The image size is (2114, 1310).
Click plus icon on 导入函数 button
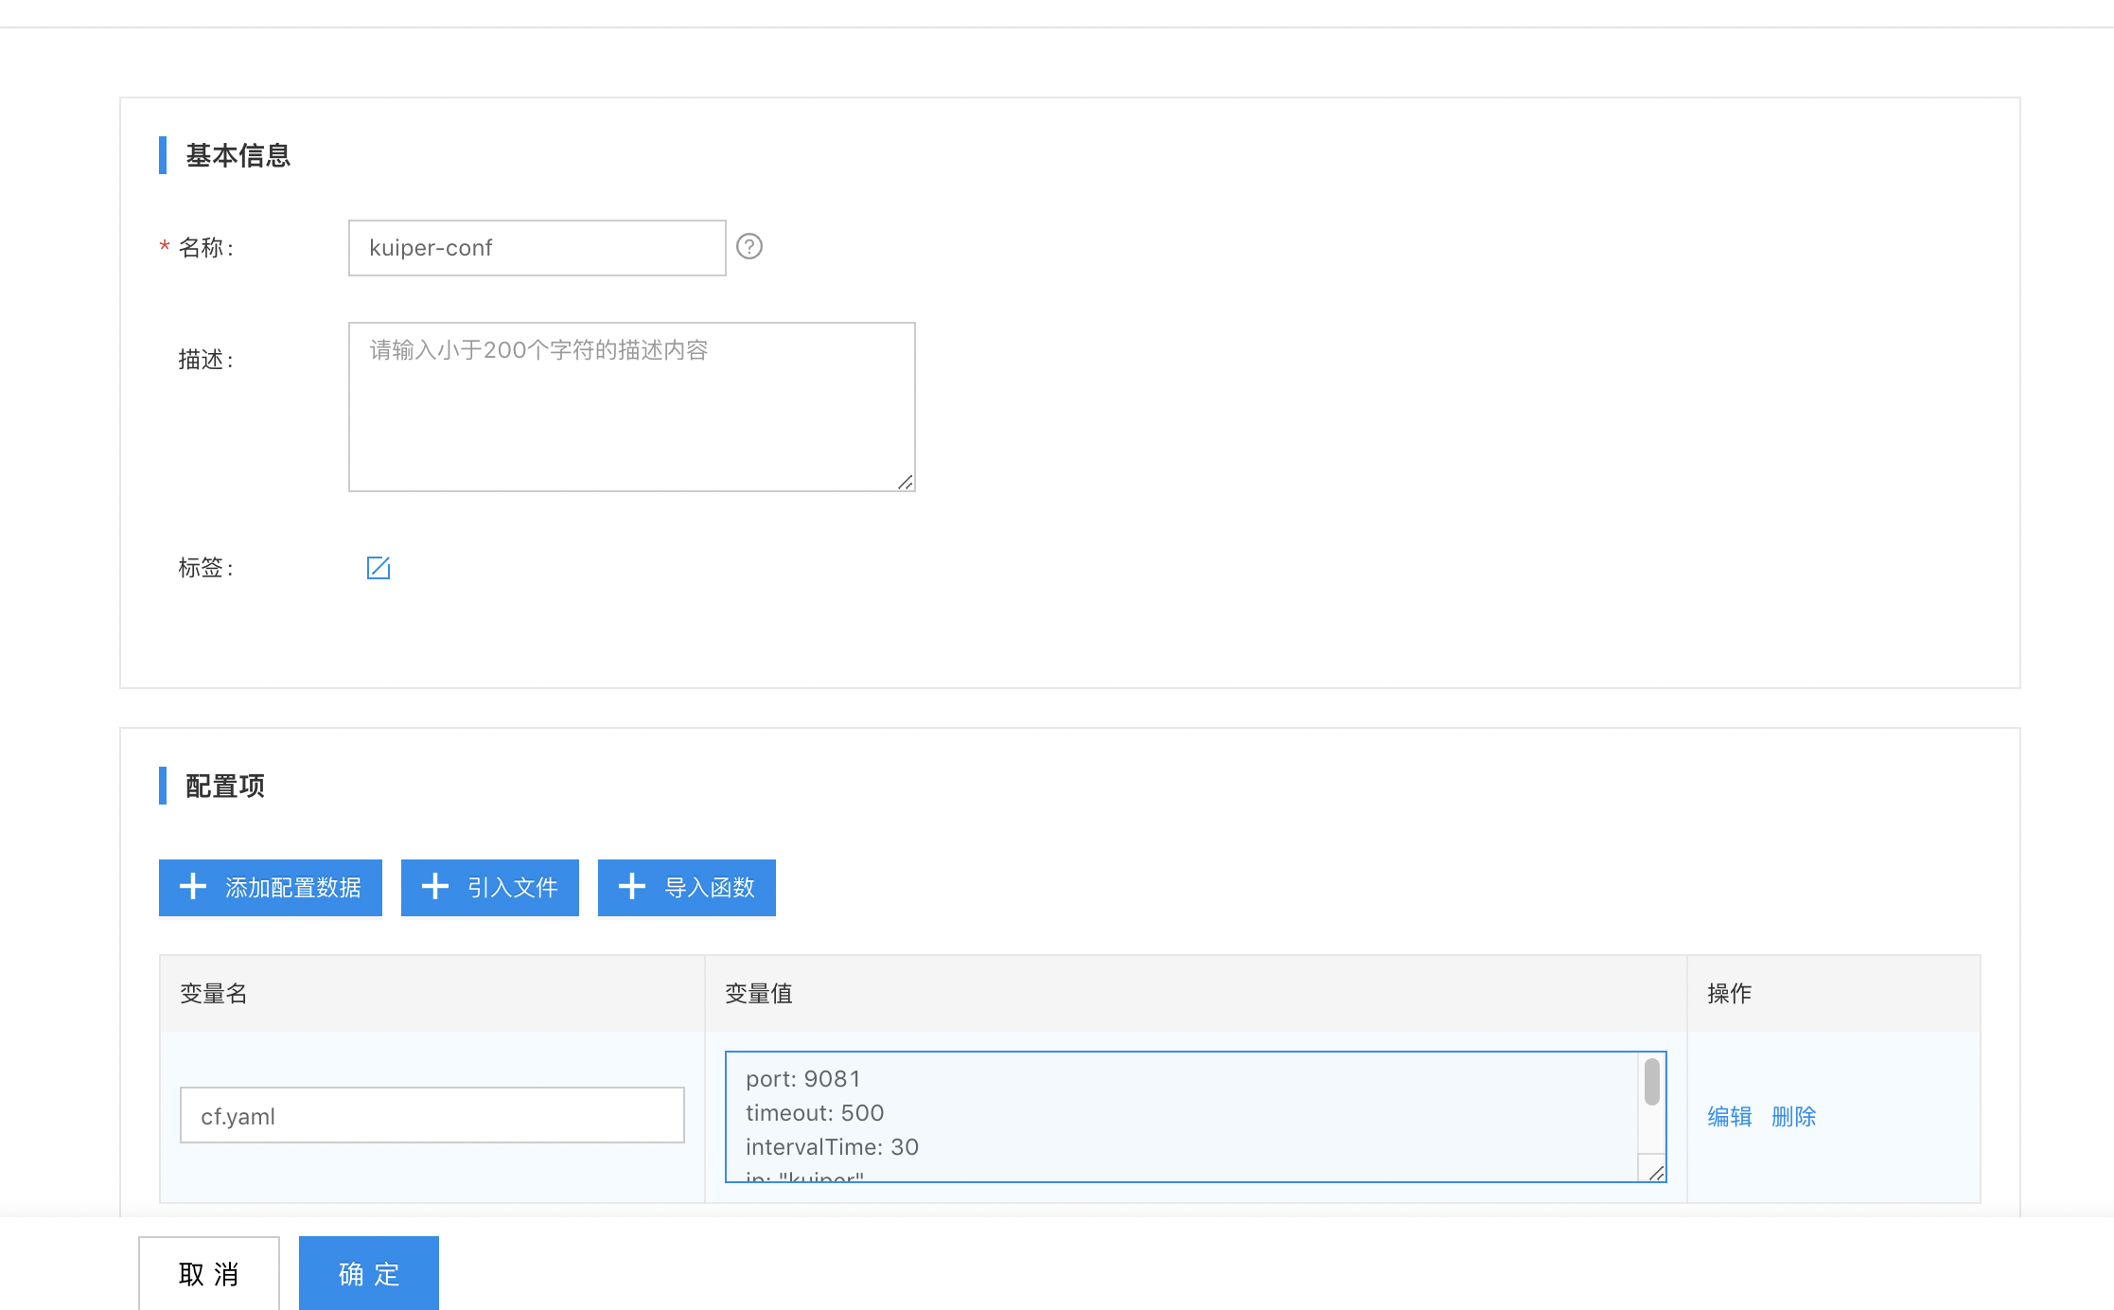[x=632, y=887]
